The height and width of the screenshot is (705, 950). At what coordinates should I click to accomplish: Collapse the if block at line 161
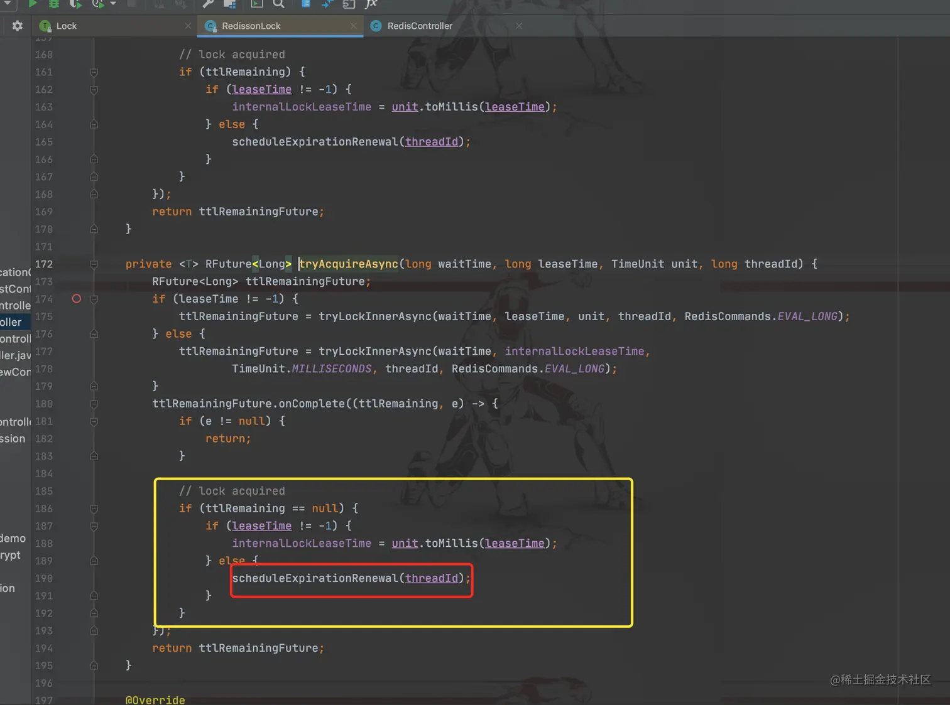click(94, 72)
